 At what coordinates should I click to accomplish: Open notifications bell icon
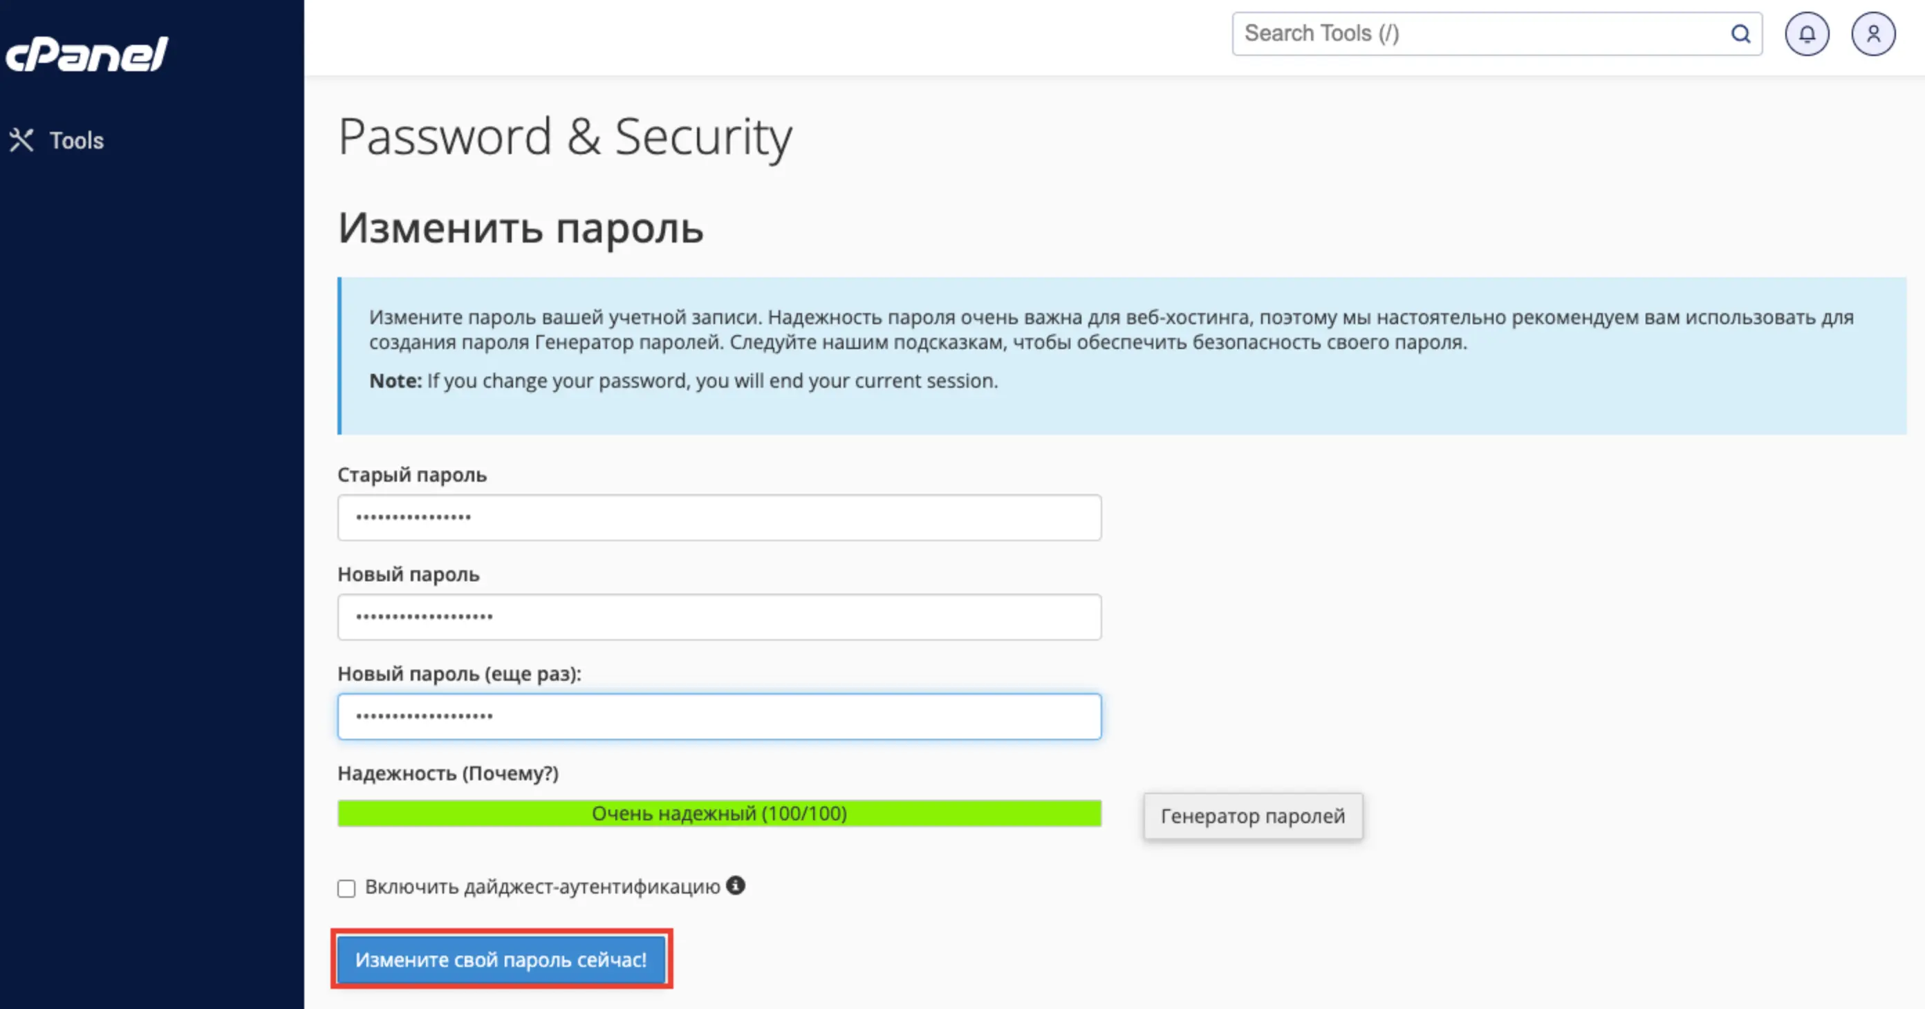[x=1807, y=34]
